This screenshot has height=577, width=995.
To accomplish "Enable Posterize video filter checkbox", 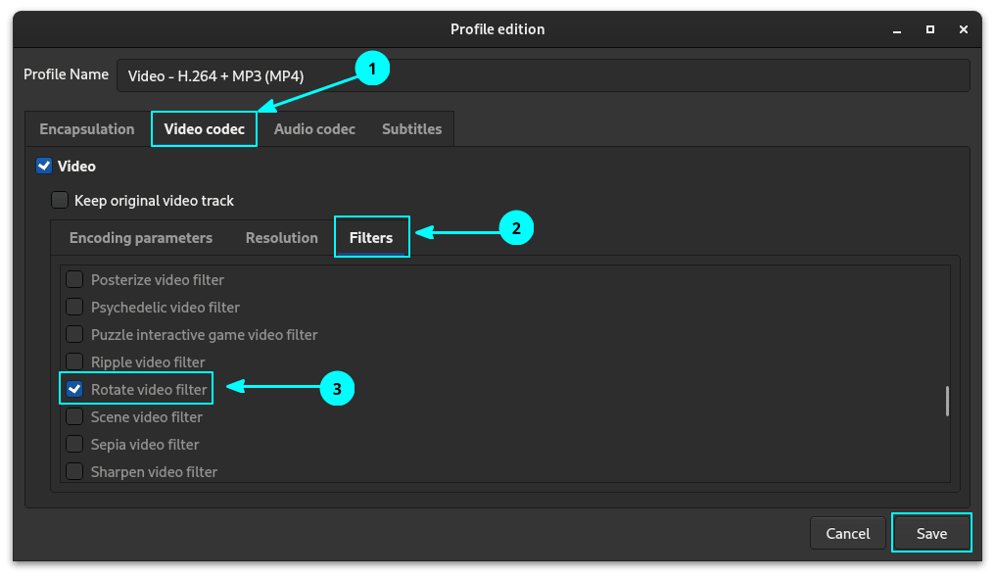I will click(74, 280).
